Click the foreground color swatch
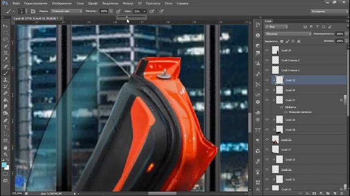The image size is (350, 196). point(4,165)
